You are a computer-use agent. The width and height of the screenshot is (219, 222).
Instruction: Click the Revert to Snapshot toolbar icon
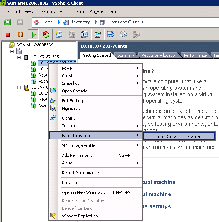(x=72, y=34)
